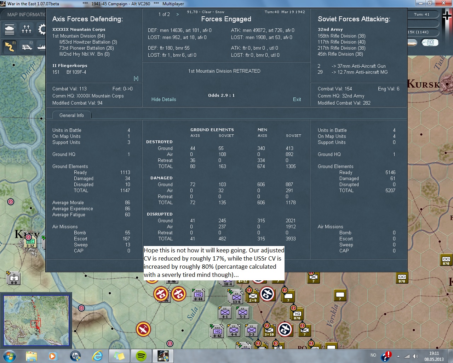Select 158th Rifle Division (38)

click(x=342, y=36)
